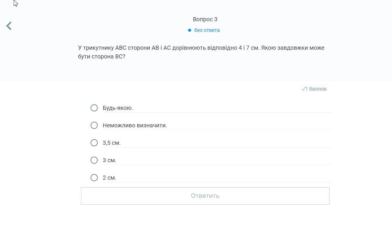Choose the "Неможливо визначити." radio button
Screen dimensions: 392x234
[94, 125]
